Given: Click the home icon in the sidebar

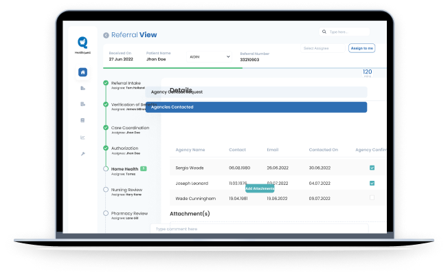Looking at the screenshot, I should tap(82, 72).
